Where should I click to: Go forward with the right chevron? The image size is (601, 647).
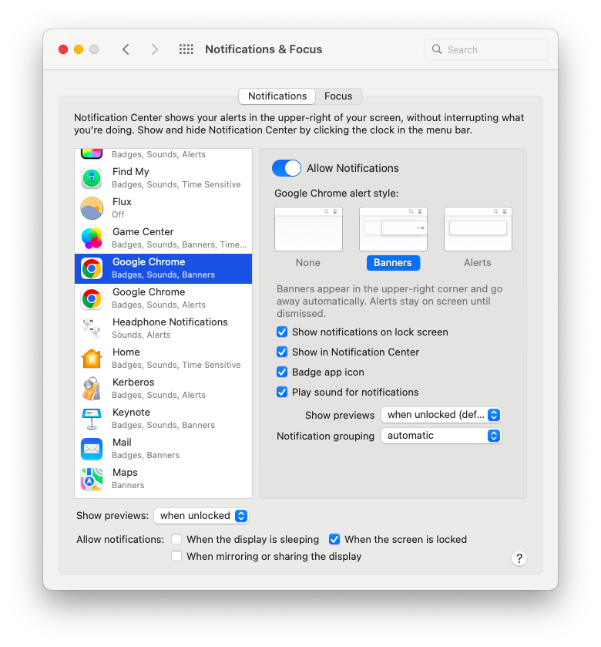click(155, 49)
